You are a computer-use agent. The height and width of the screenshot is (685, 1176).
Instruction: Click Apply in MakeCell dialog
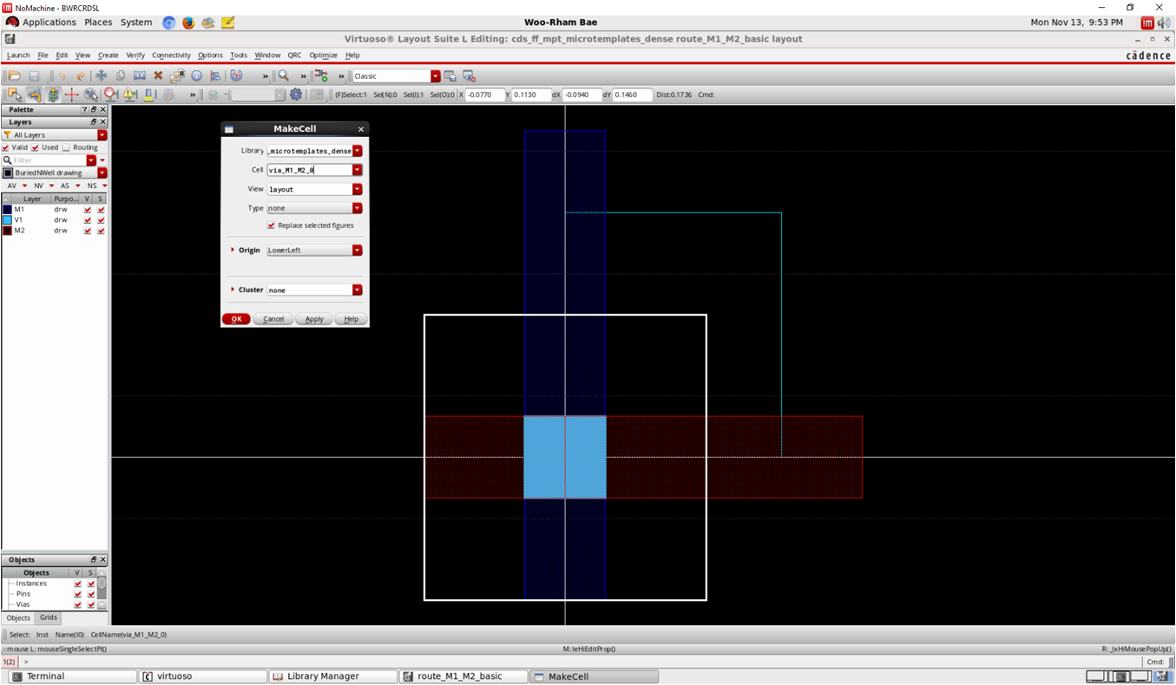coord(314,319)
